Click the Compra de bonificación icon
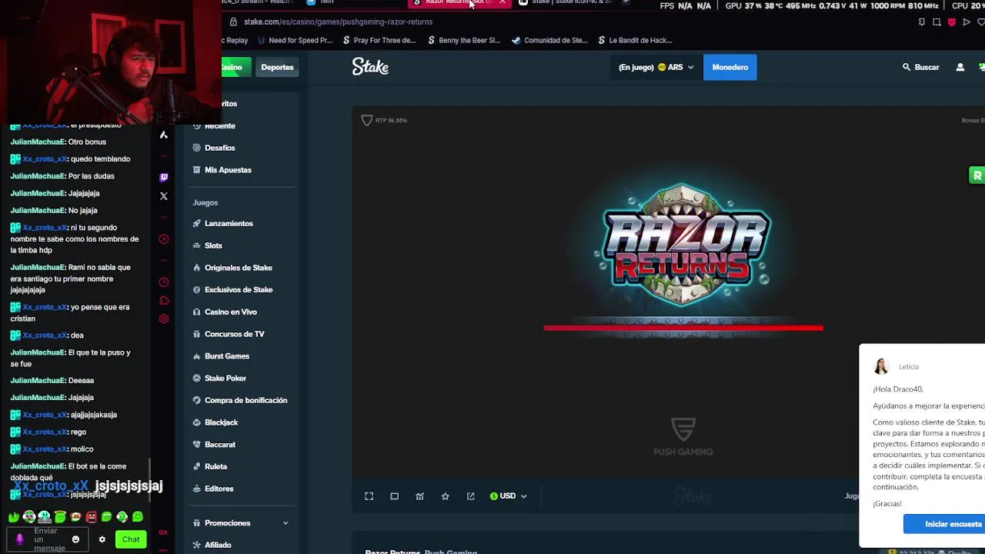 pos(197,400)
